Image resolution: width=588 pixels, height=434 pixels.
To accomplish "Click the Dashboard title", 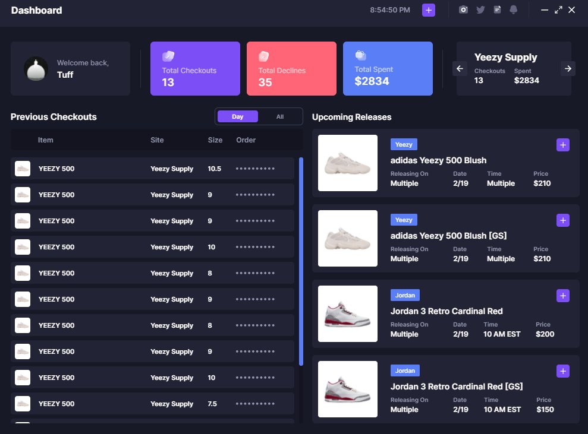I will [36, 10].
